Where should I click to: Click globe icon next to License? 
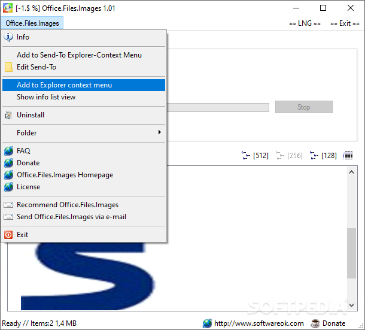coord(8,187)
